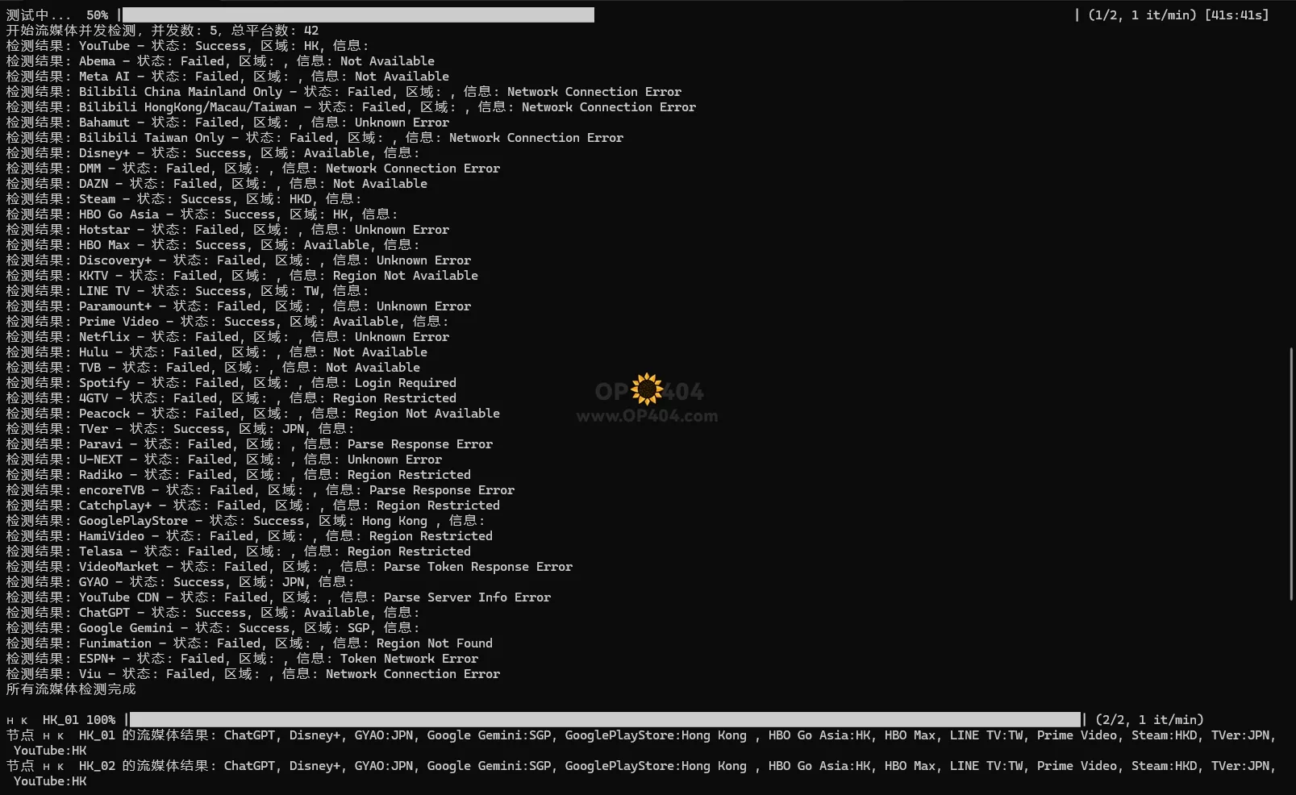This screenshot has width=1296, height=795.
Task: Click the HK_01 100% progress bar
Action: 605,719
